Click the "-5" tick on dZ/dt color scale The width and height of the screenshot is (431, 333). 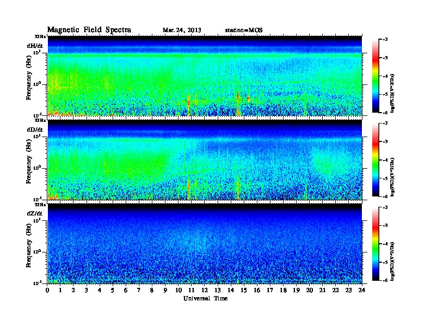click(x=385, y=262)
